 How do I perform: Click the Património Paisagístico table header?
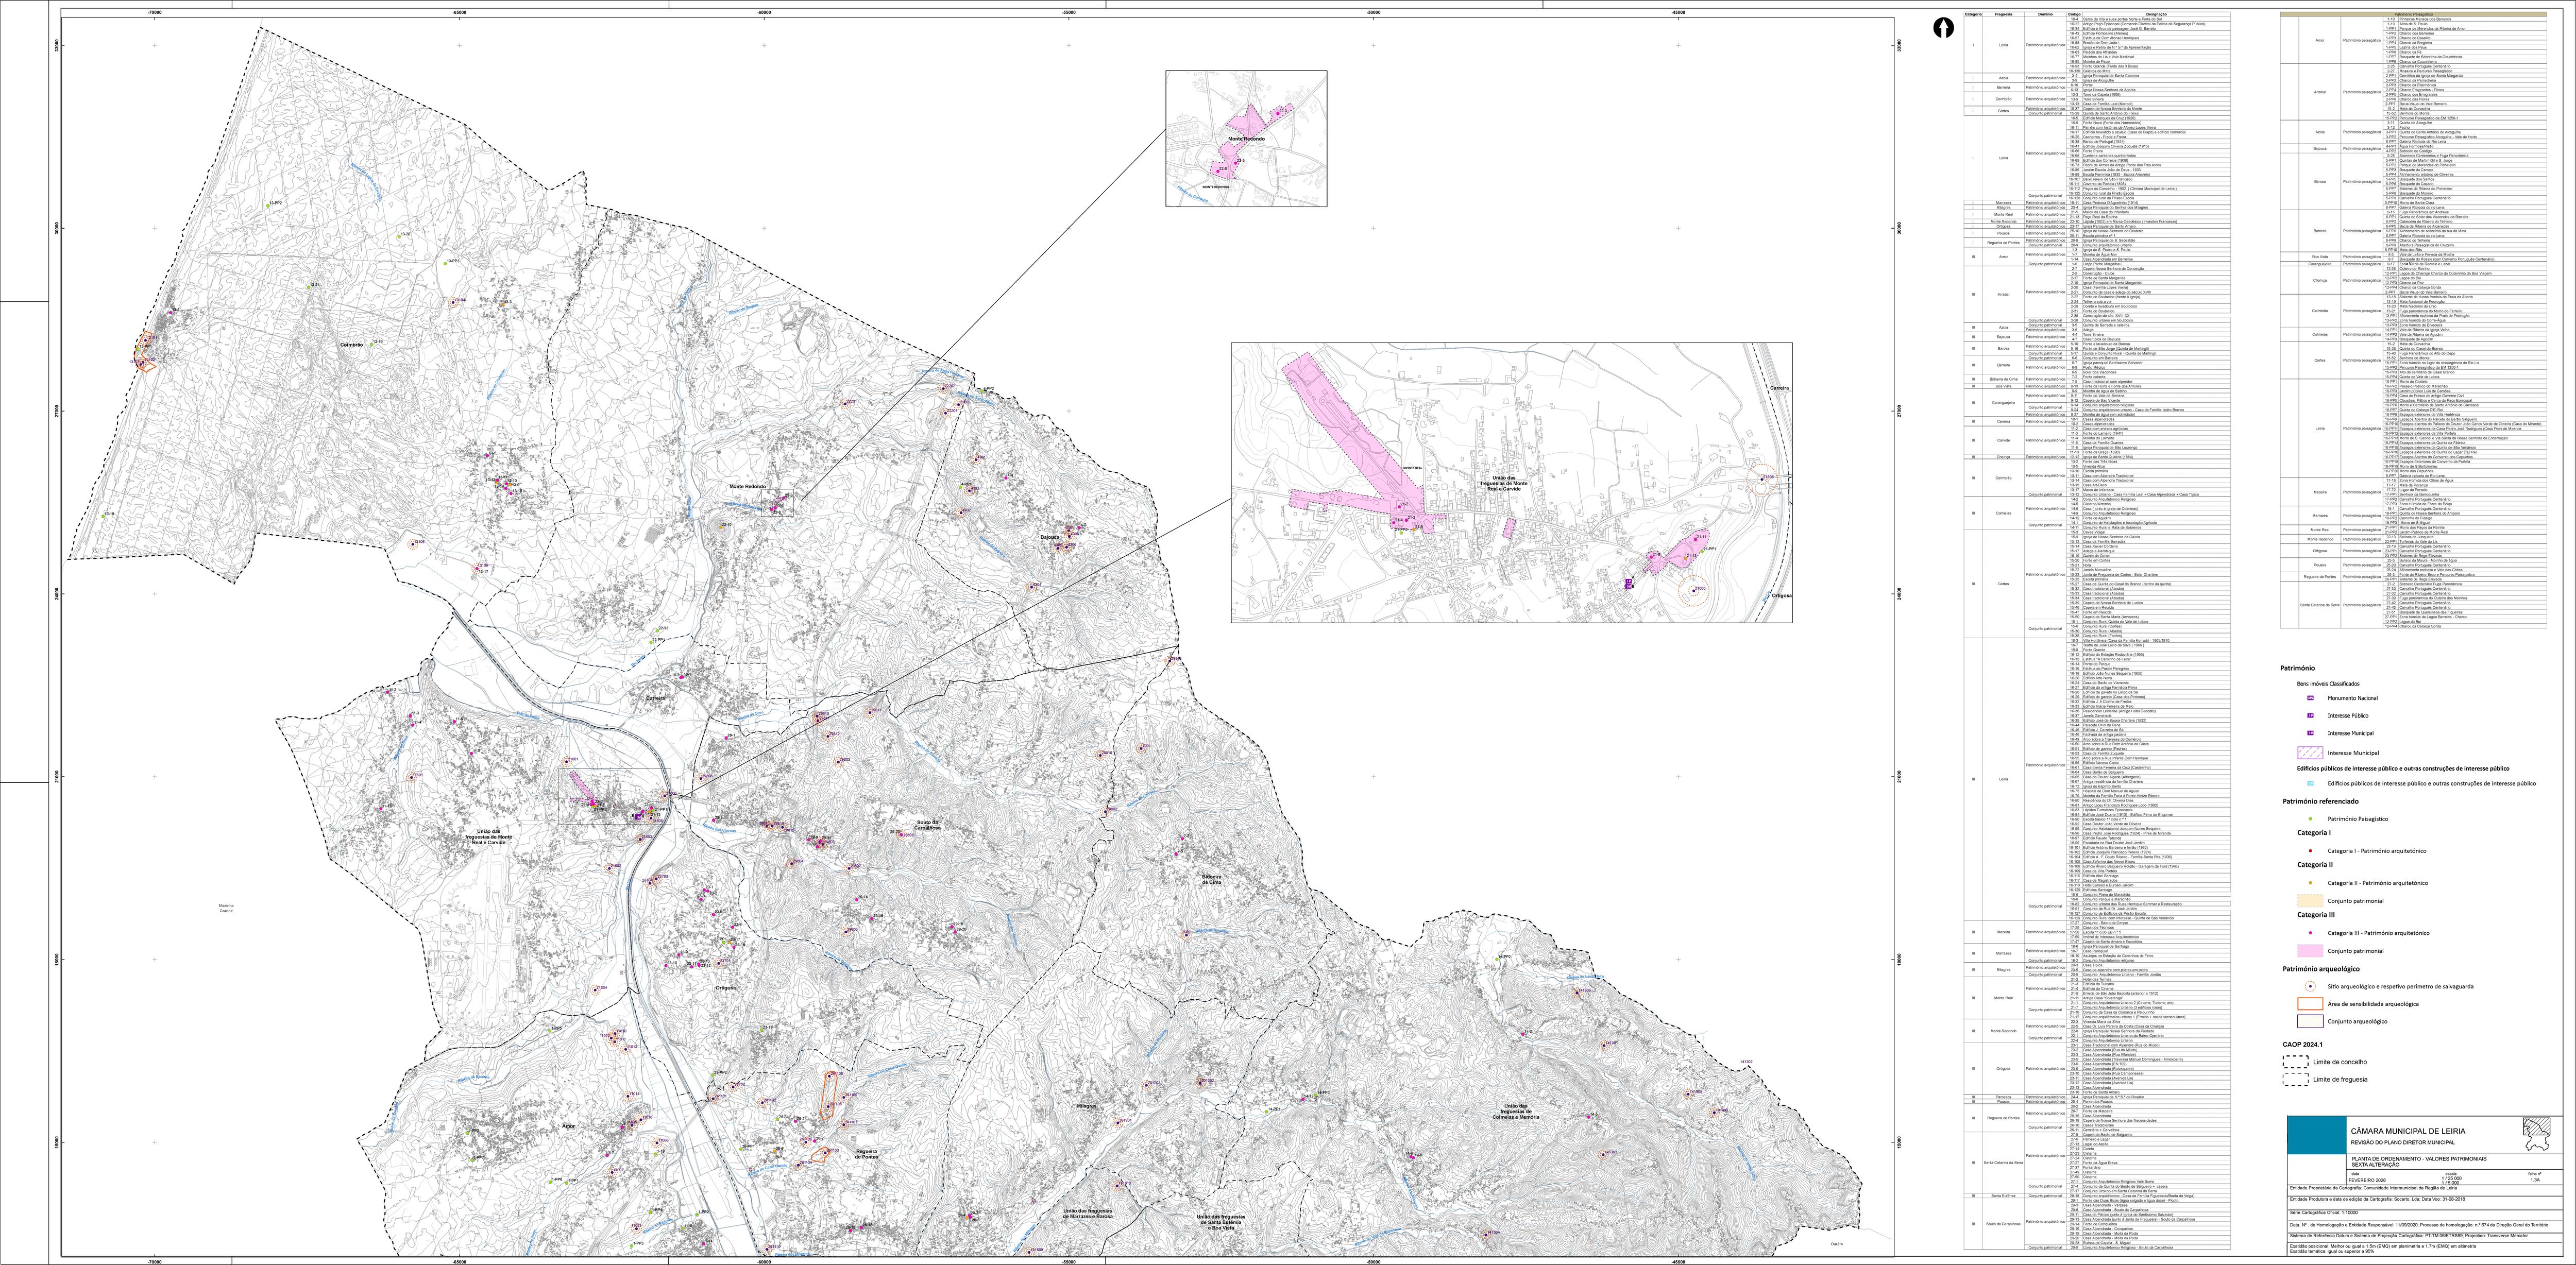(2414, 14)
